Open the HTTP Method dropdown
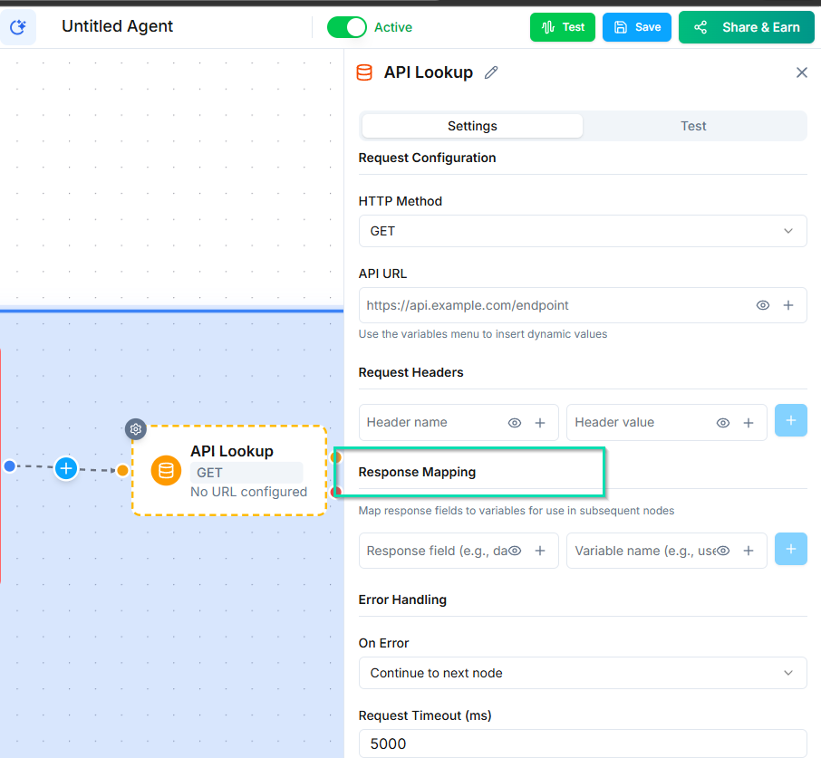The height and width of the screenshot is (758, 821). click(x=582, y=231)
